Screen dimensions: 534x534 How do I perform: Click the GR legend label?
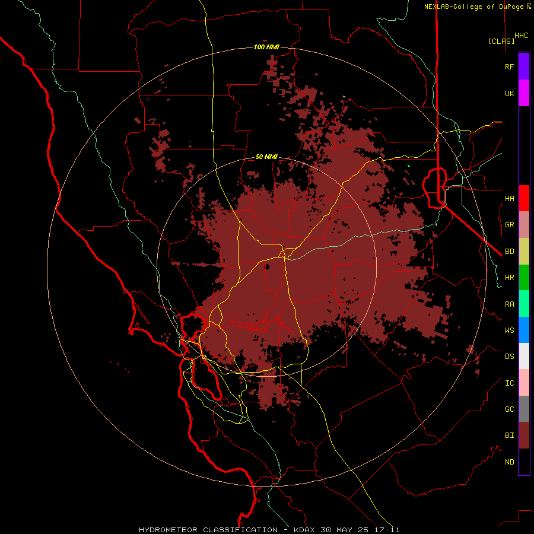tap(509, 225)
